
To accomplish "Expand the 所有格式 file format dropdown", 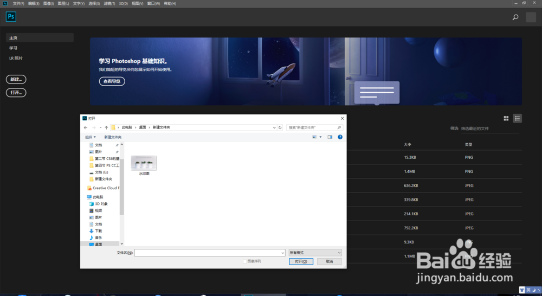I will click(315, 253).
